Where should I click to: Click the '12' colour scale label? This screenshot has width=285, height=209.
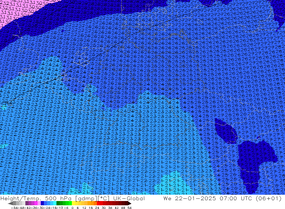[x=84, y=208]
